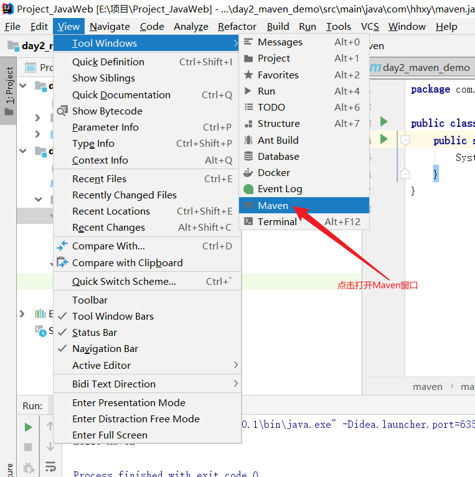Click the up arrow in Run panel
475x477 pixels.
[50, 426]
